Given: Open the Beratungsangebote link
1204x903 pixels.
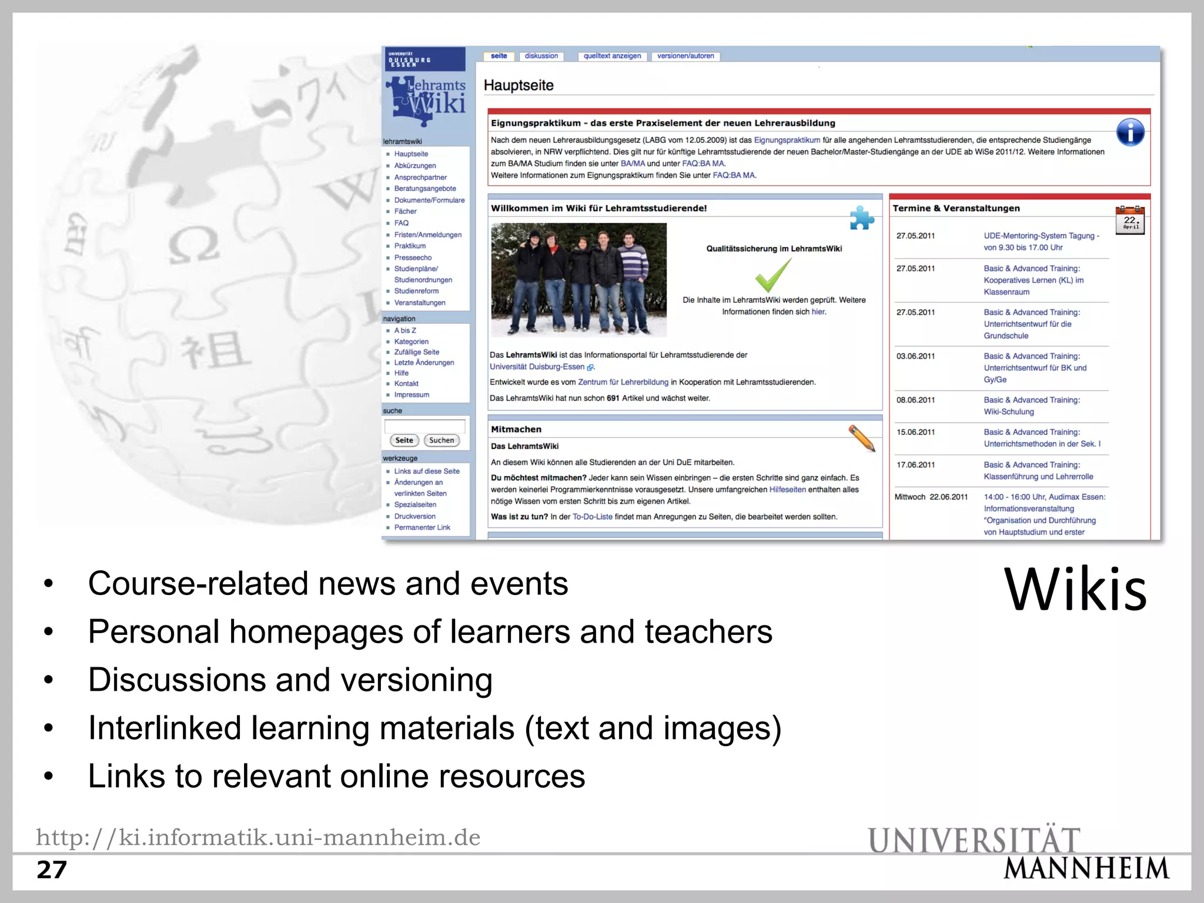Looking at the screenshot, I should tap(425, 189).
